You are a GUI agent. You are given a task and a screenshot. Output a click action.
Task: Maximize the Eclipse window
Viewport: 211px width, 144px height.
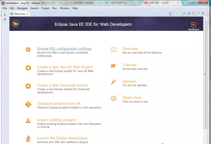coord(196,2)
